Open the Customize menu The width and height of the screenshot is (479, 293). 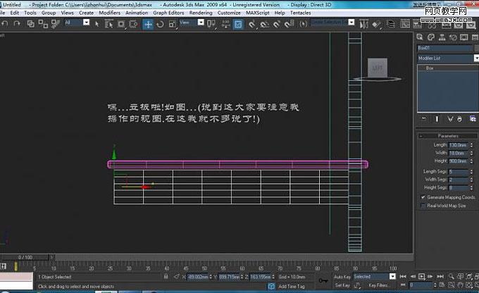[x=229, y=13]
